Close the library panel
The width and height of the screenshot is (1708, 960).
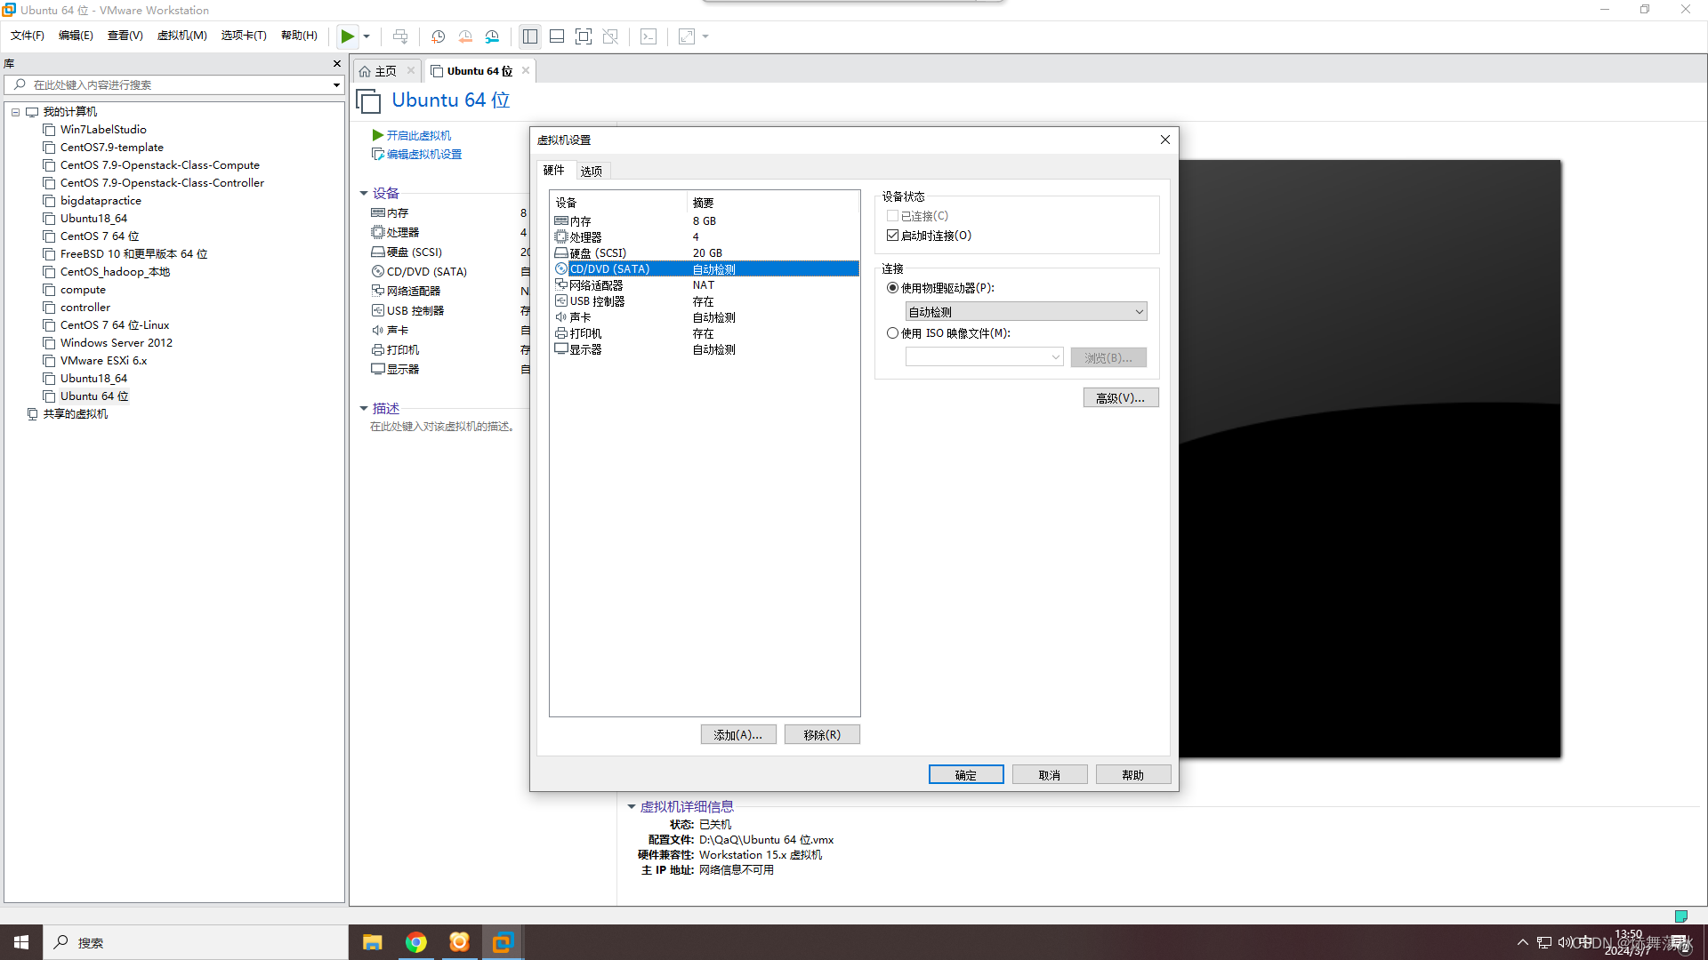pos(337,63)
